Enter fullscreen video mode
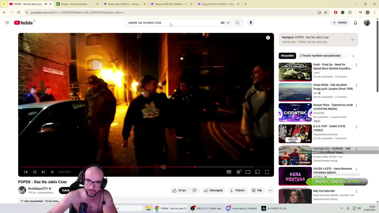Screen dimensions: 379x213 [x=267, y=172]
